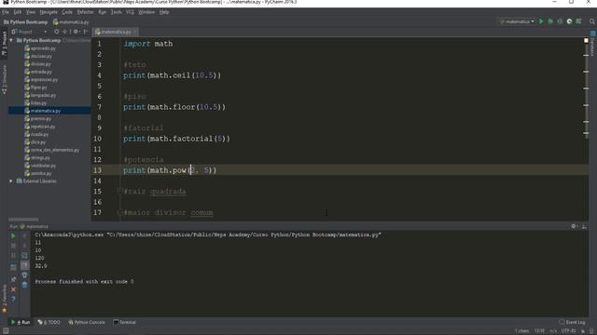Click the tool window quick access icon in the status bar
Viewport: 597px width, 335px height.
point(6,331)
